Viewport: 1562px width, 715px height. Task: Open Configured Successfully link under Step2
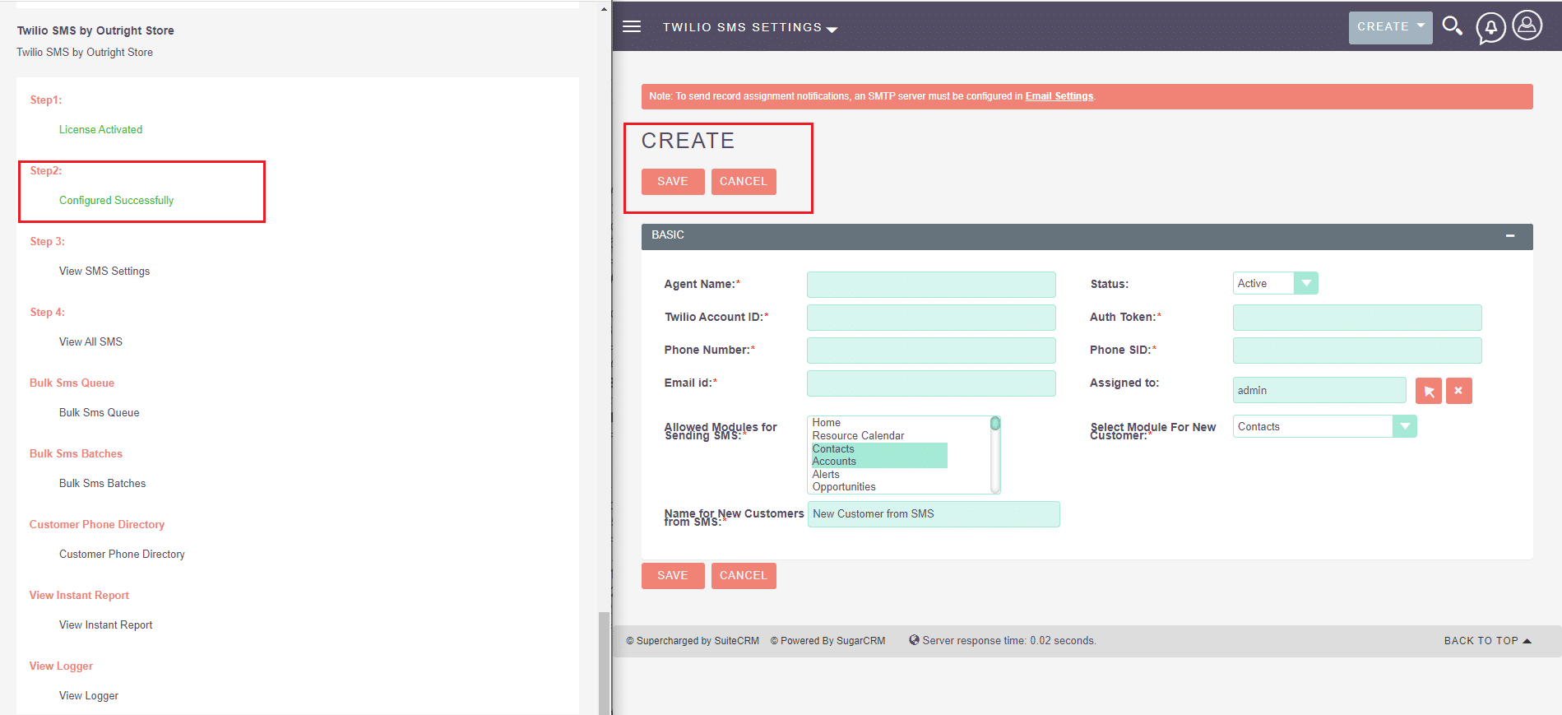click(116, 201)
